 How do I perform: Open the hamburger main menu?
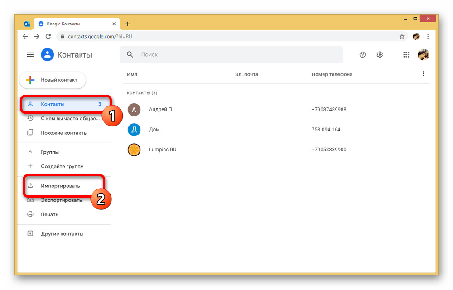click(30, 54)
